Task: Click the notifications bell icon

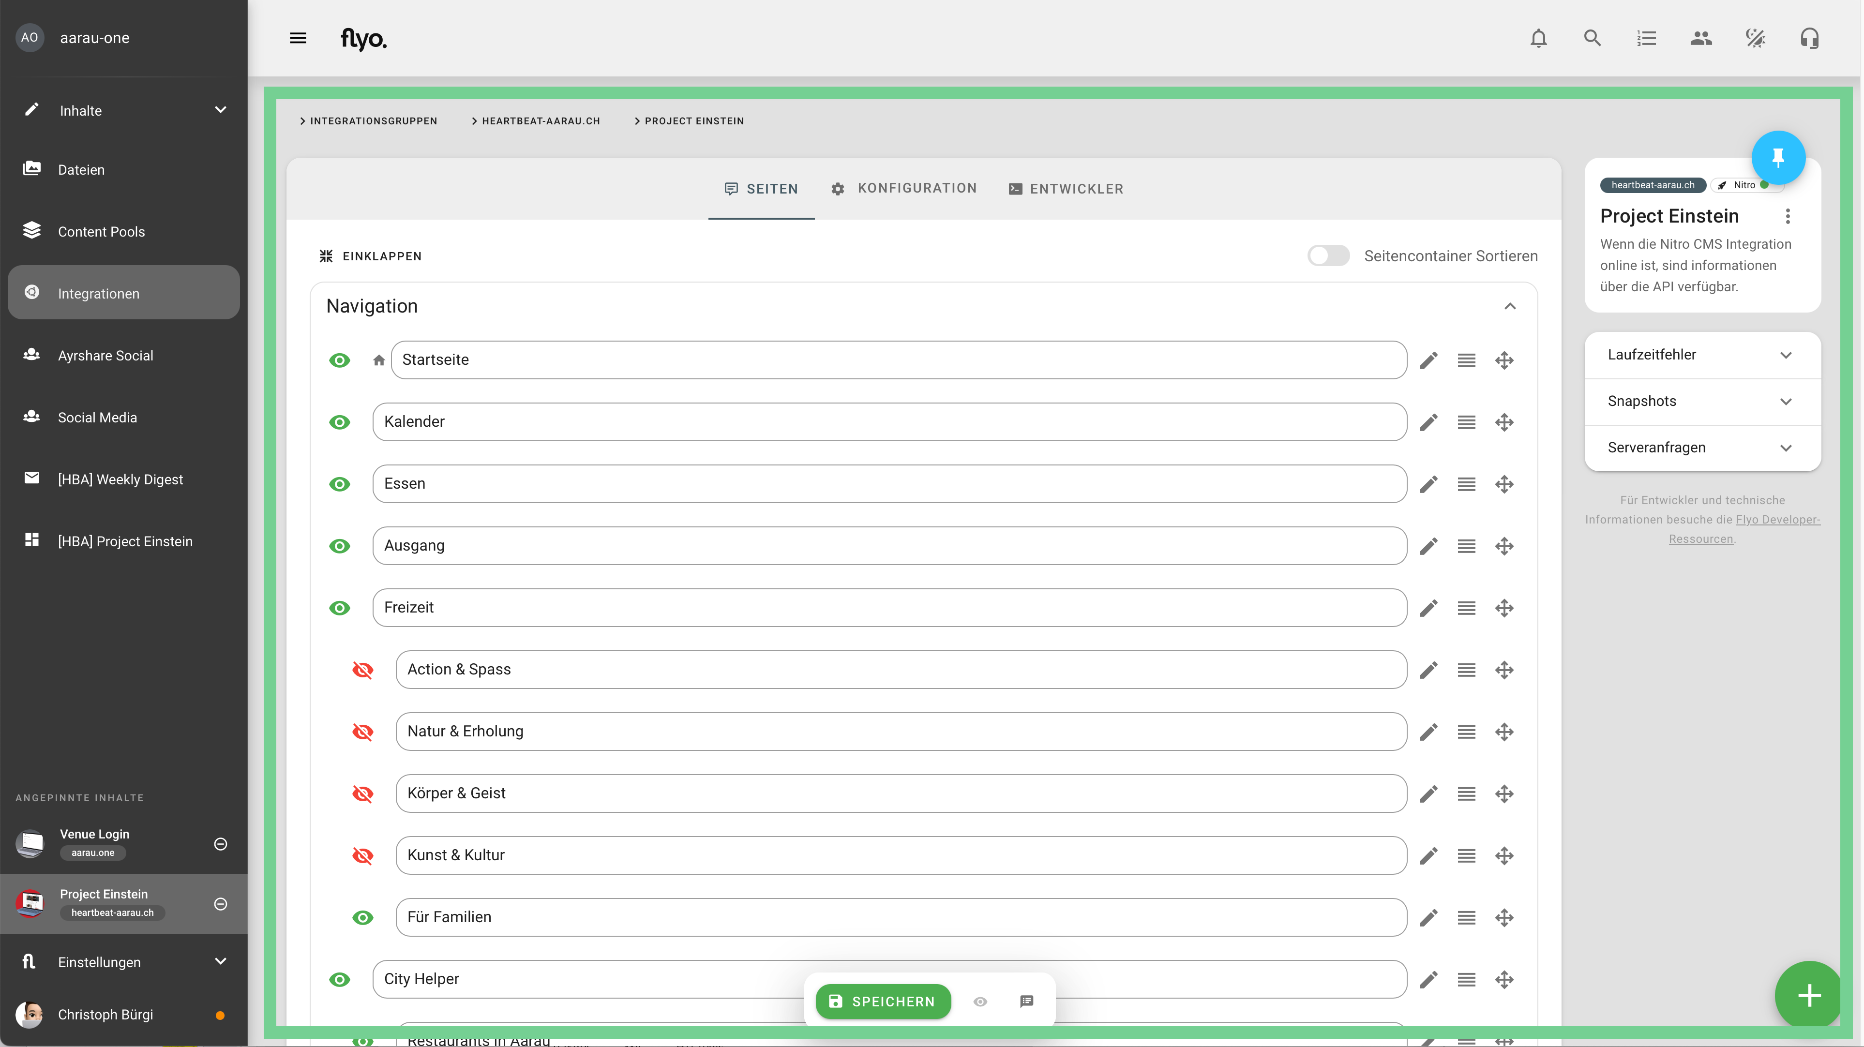Action: tap(1538, 38)
